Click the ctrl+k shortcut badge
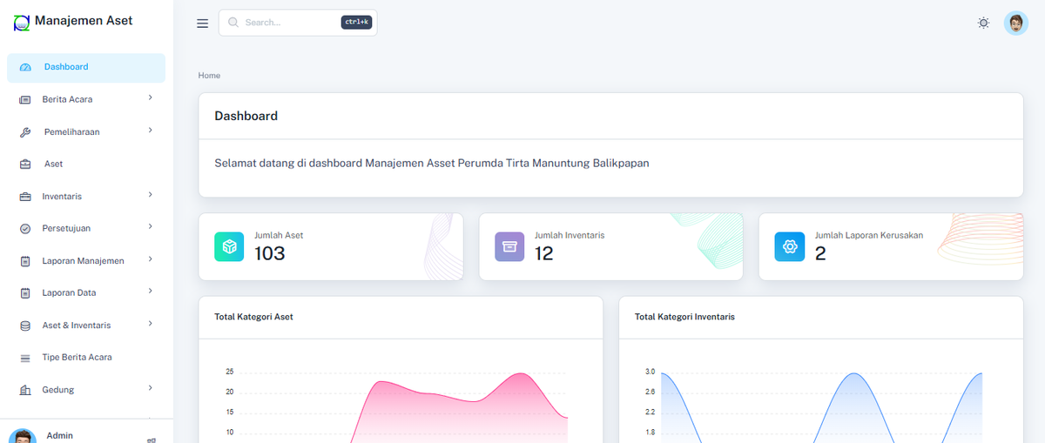 coord(356,23)
